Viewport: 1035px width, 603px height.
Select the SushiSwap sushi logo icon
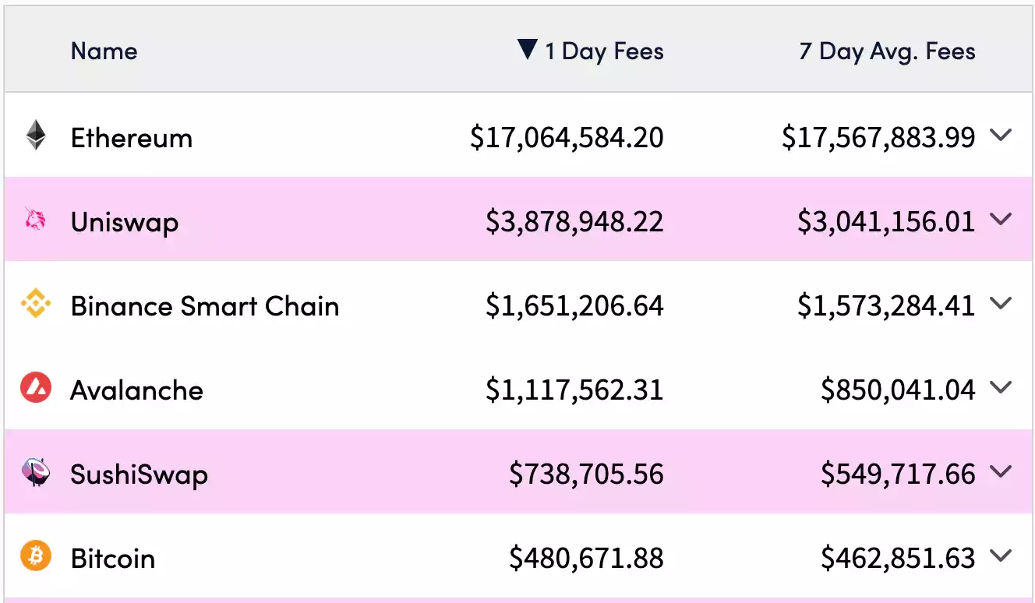tap(34, 473)
